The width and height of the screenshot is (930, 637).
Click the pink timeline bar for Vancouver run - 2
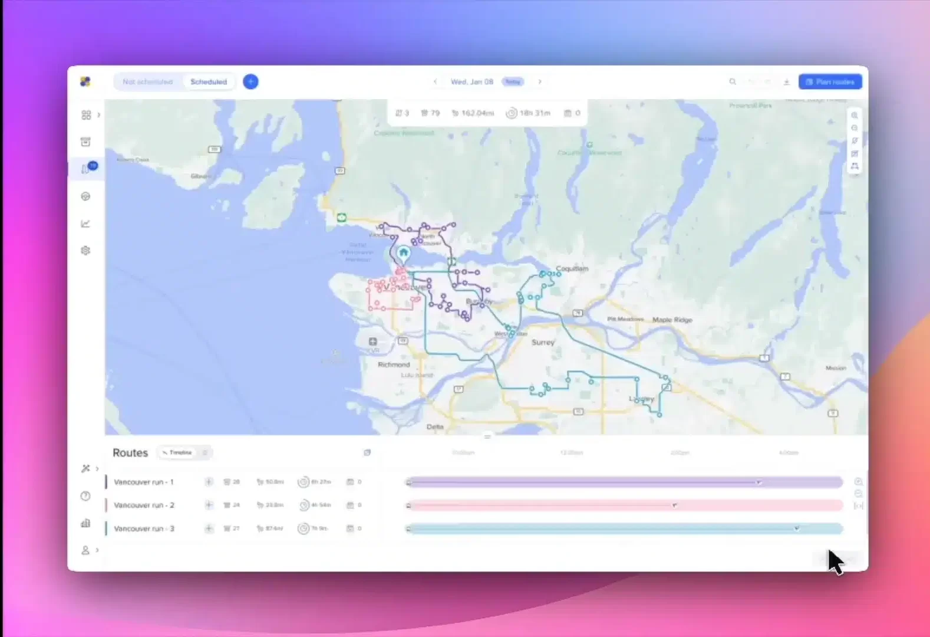(625, 505)
